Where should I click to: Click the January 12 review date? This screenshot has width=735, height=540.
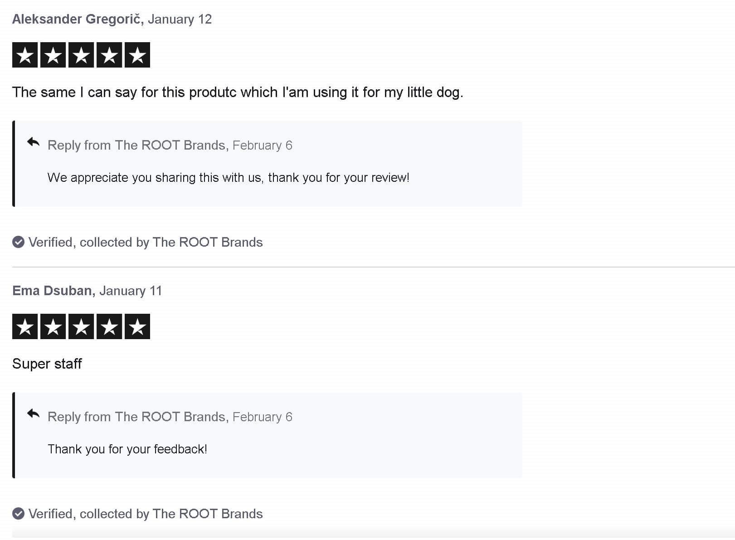click(180, 19)
